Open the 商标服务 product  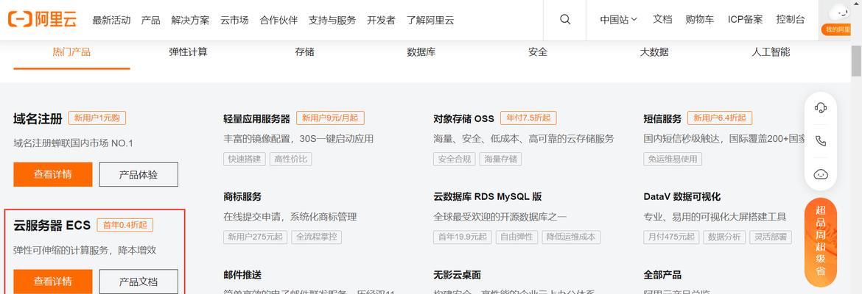tap(242, 196)
